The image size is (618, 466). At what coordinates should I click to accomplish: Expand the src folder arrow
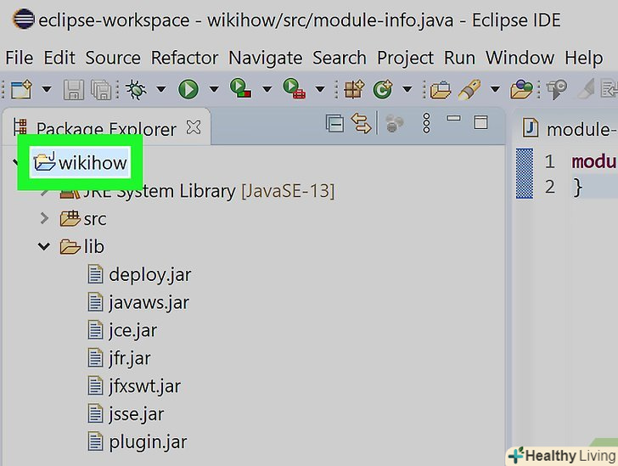click(44, 218)
